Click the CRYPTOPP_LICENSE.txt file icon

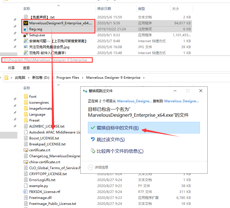point(26,174)
